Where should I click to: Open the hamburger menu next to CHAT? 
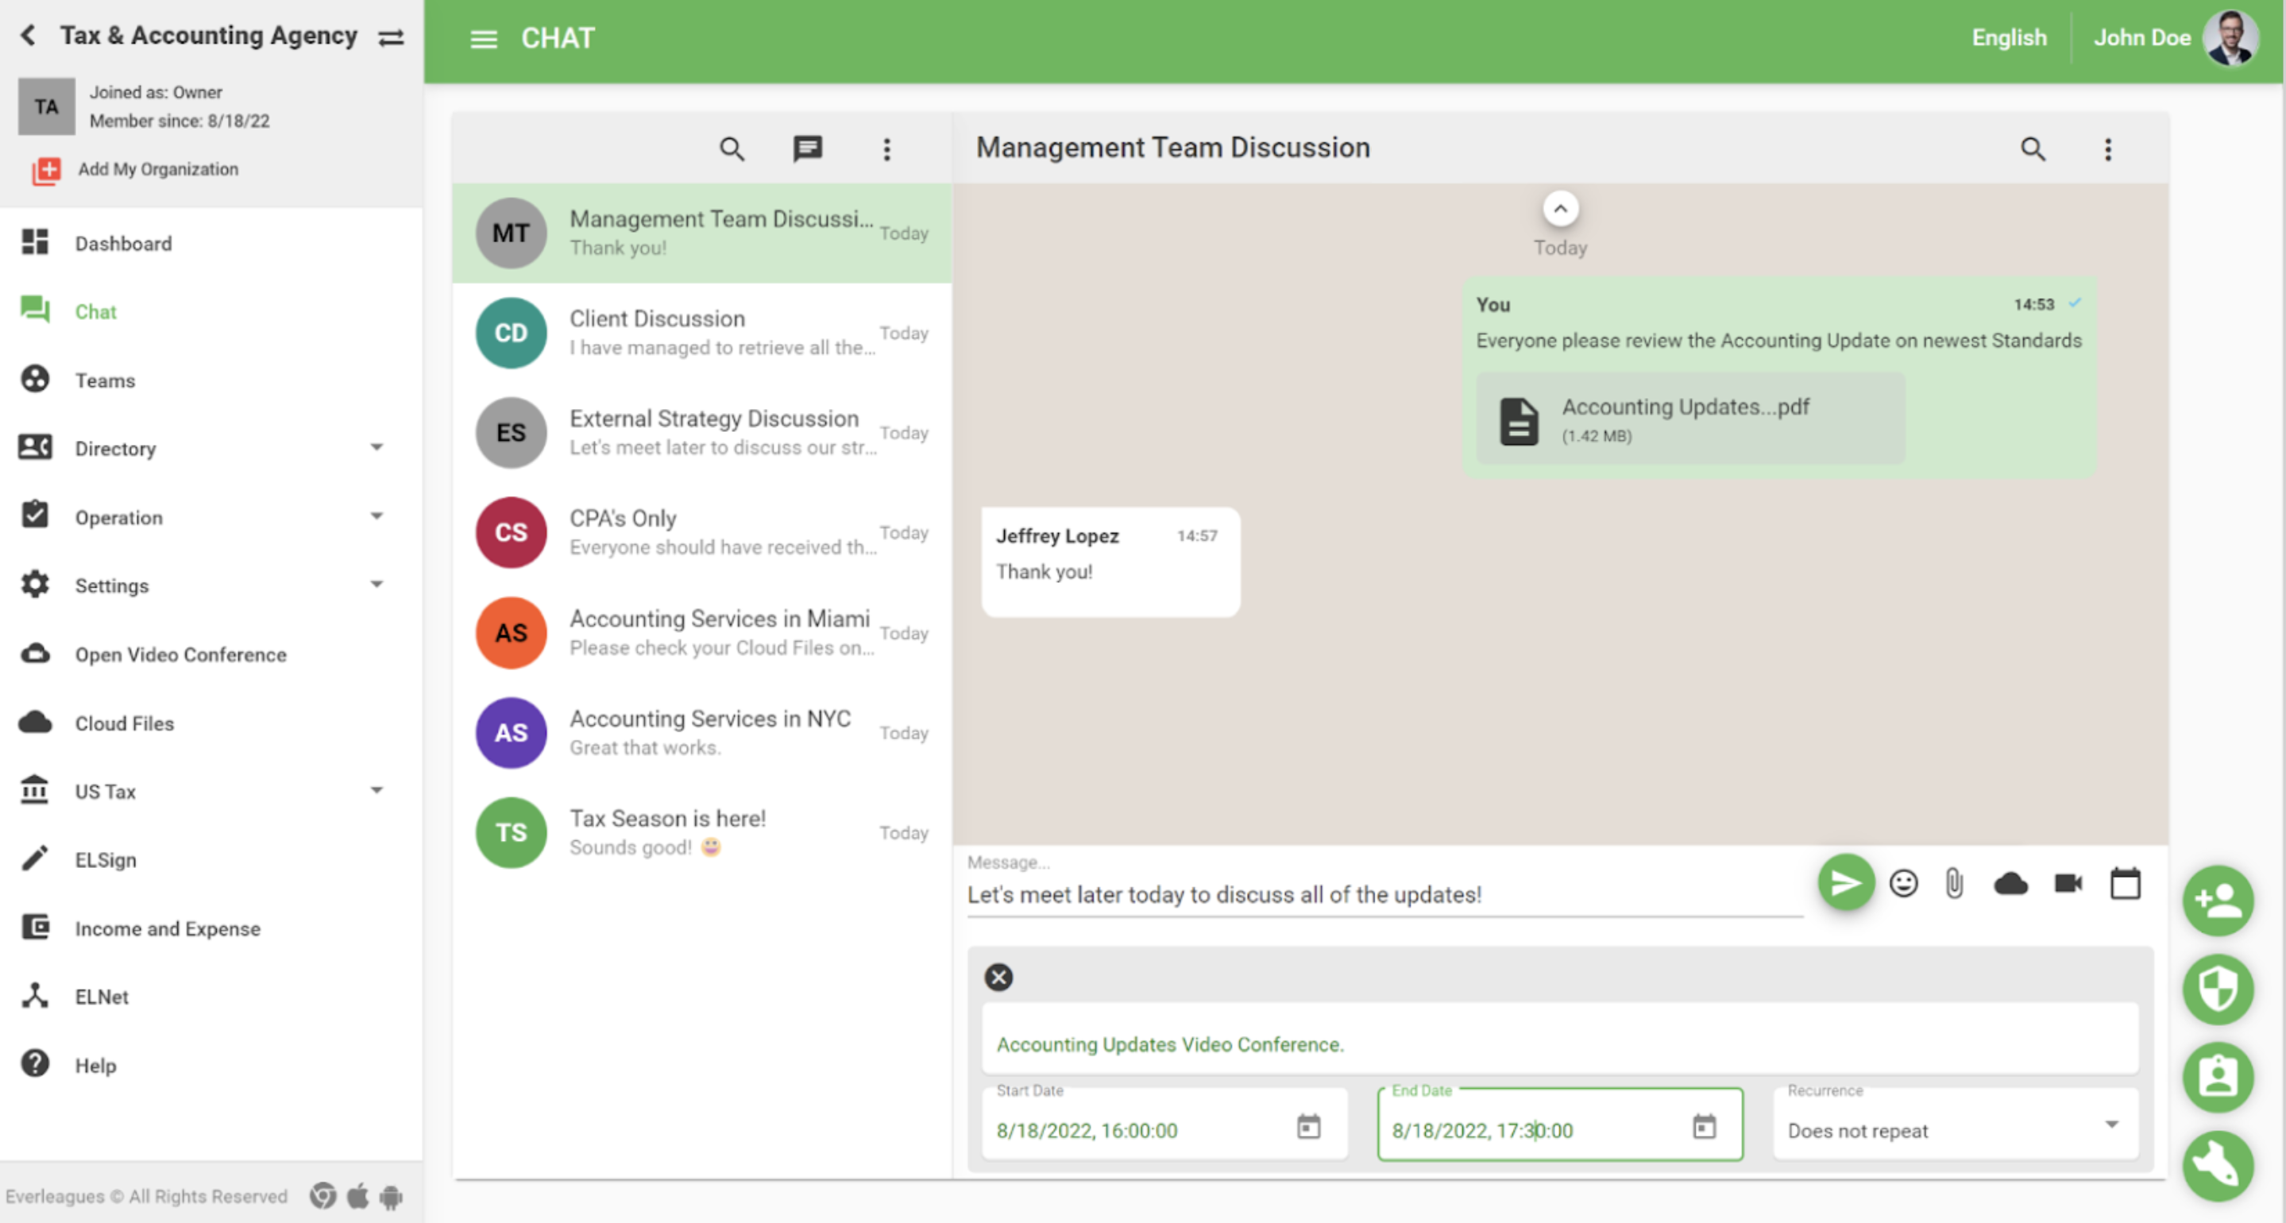point(484,38)
